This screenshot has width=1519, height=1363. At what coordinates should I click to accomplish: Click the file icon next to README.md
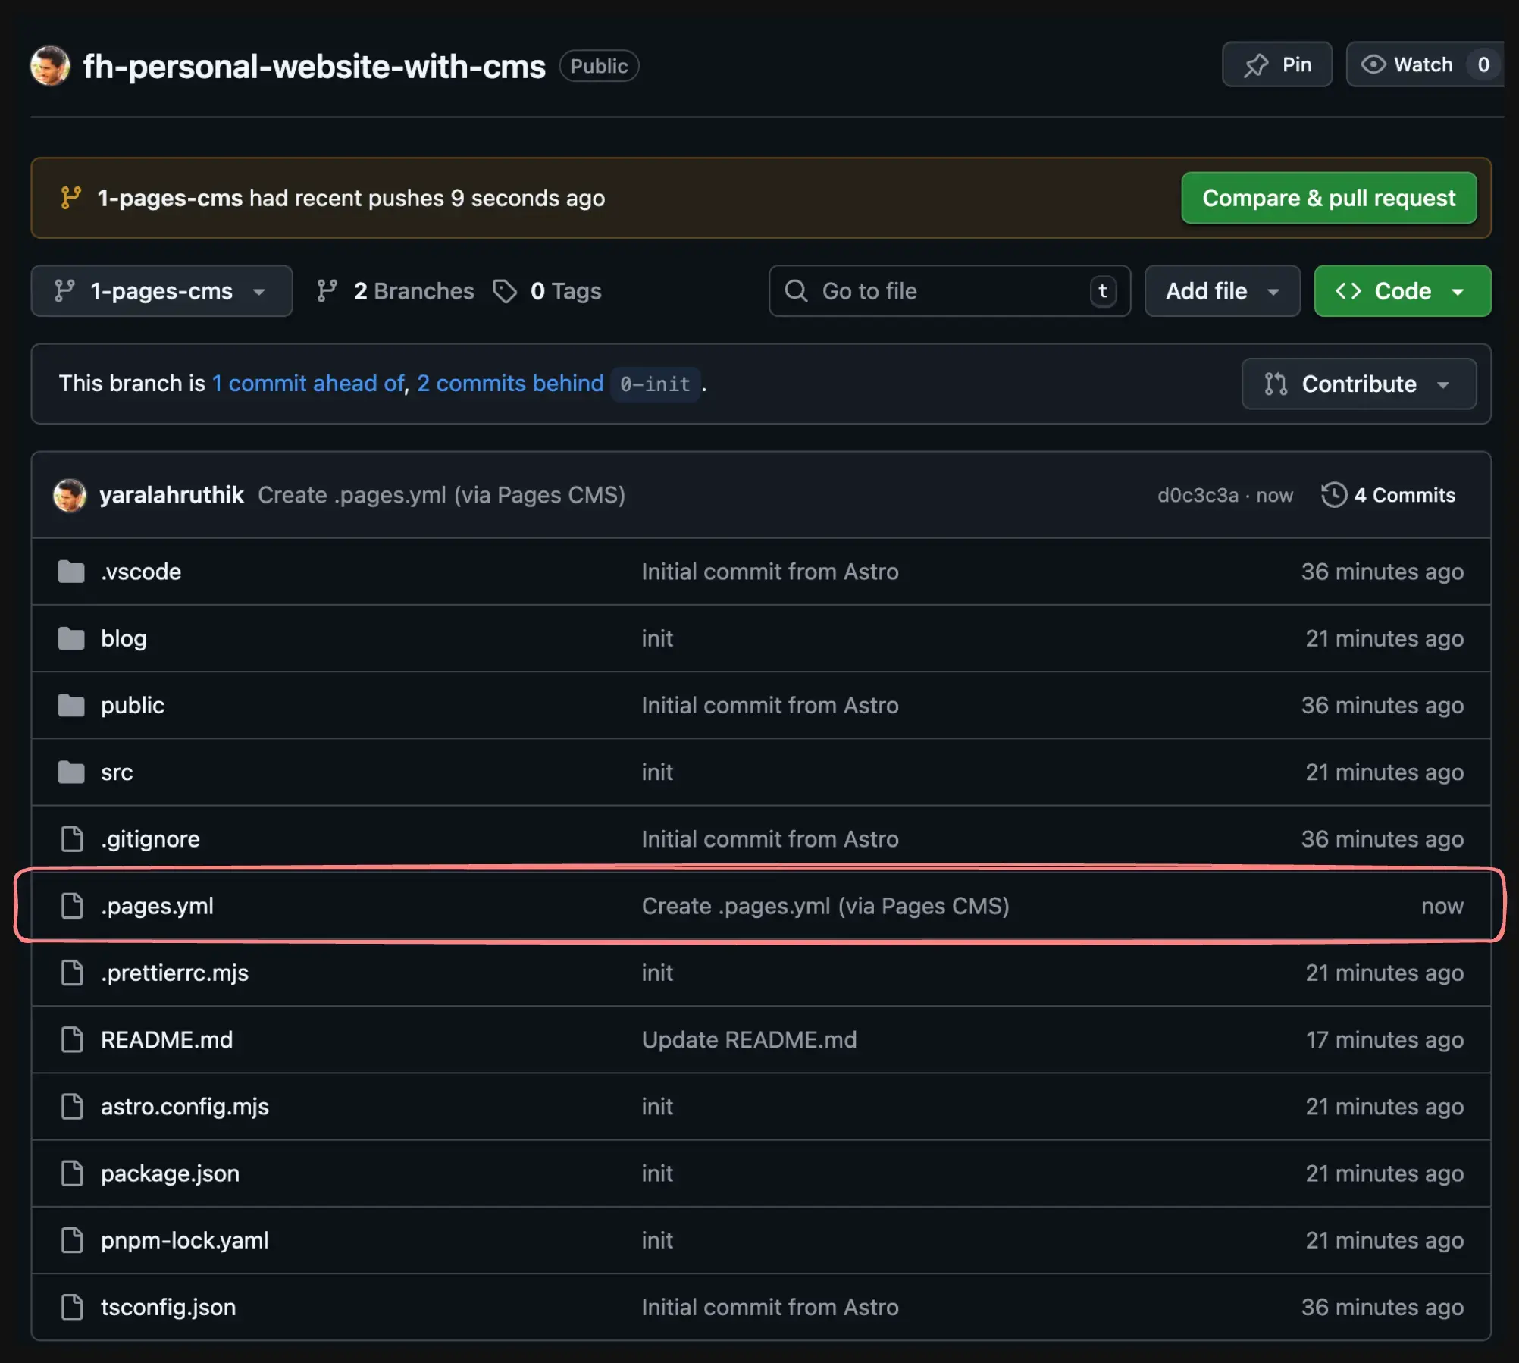[x=72, y=1039]
